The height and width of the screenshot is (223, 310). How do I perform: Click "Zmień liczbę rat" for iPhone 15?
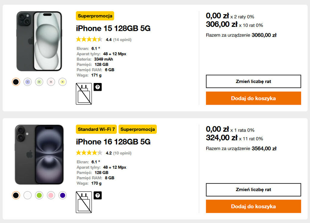coord(253,81)
